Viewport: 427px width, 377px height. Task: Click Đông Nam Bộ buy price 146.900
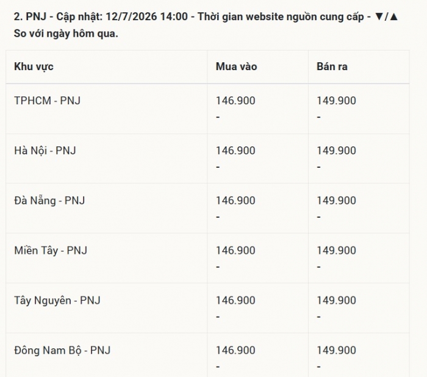(x=235, y=350)
